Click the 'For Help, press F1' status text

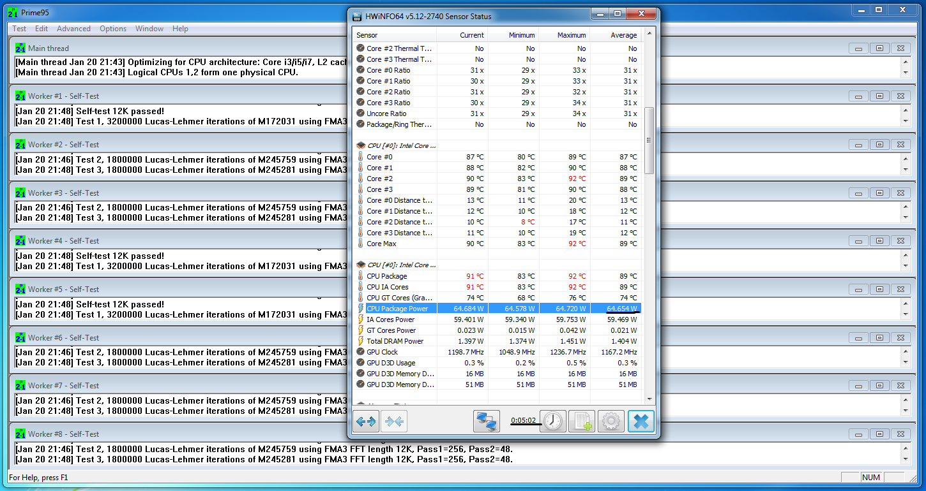pos(38,477)
